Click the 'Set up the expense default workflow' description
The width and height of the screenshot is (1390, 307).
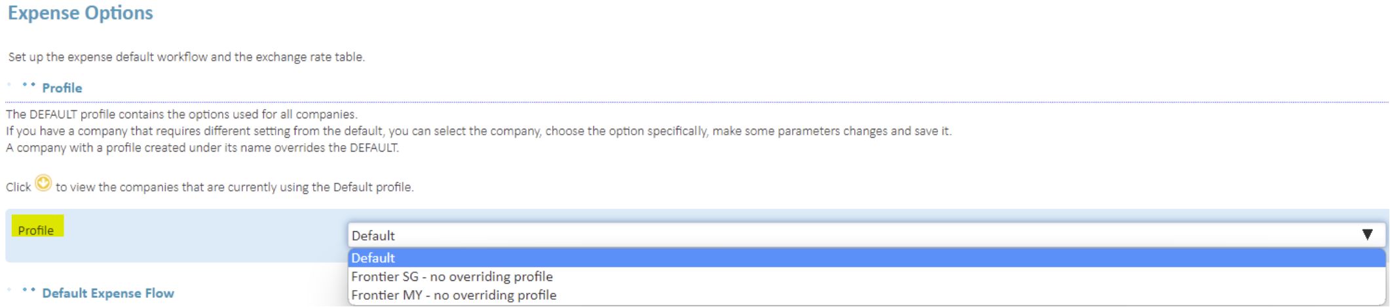coord(186,57)
